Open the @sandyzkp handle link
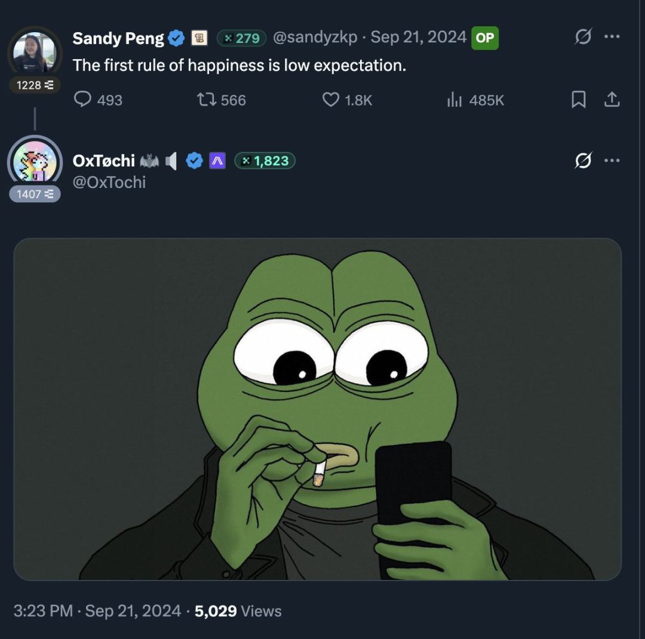 (x=315, y=38)
